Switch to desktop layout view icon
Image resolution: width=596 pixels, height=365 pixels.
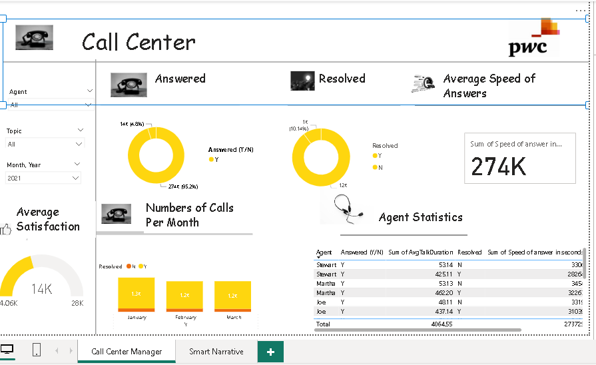click(7, 349)
